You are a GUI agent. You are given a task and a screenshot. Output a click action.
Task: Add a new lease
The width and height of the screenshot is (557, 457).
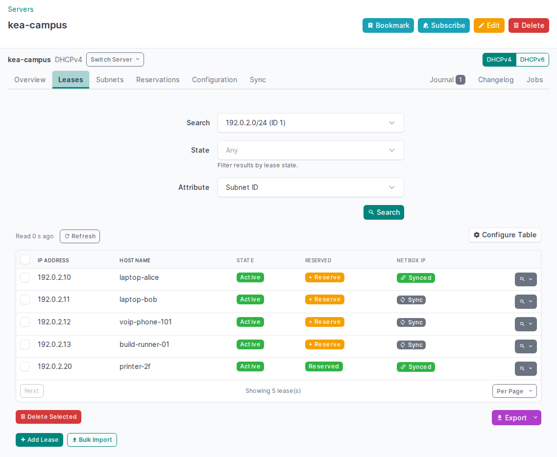tap(39, 439)
